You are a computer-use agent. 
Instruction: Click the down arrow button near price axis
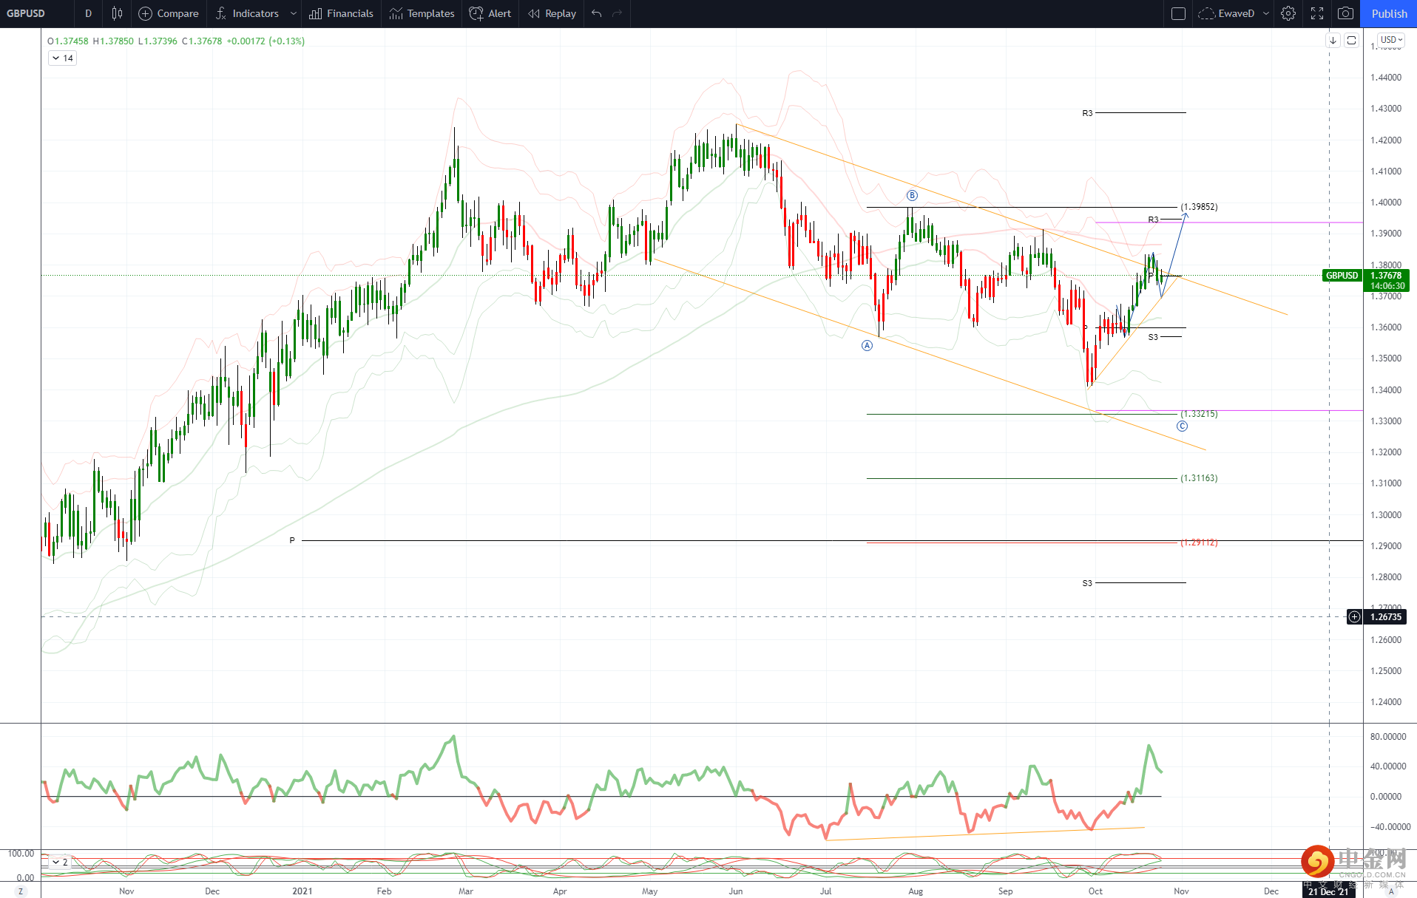click(1333, 40)
